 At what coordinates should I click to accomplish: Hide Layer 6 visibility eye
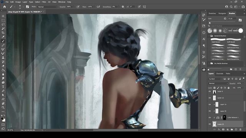coord(210,91)
